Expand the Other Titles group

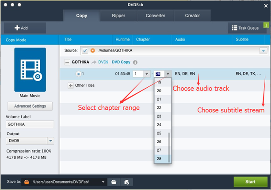(x=71, y=86)
